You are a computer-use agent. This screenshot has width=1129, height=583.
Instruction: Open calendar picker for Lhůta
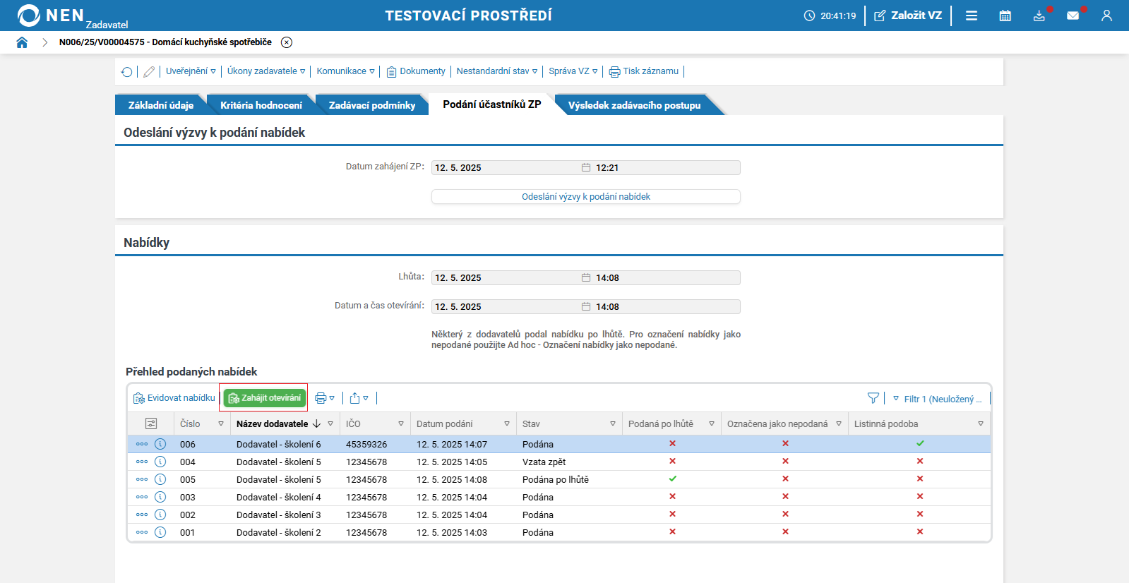586,278
